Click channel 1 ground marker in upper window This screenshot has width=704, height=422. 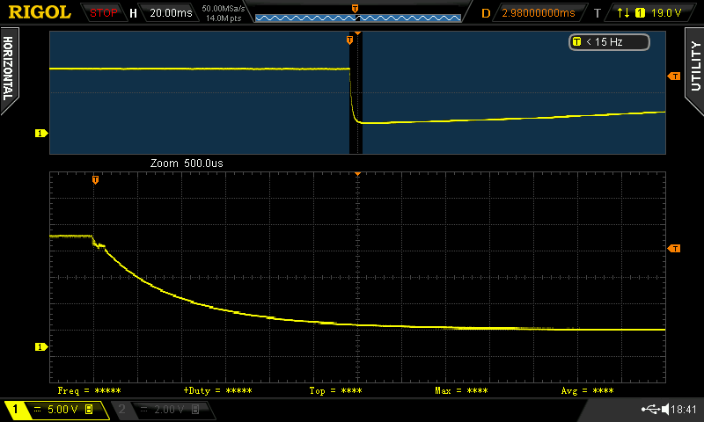pos(41,133)
